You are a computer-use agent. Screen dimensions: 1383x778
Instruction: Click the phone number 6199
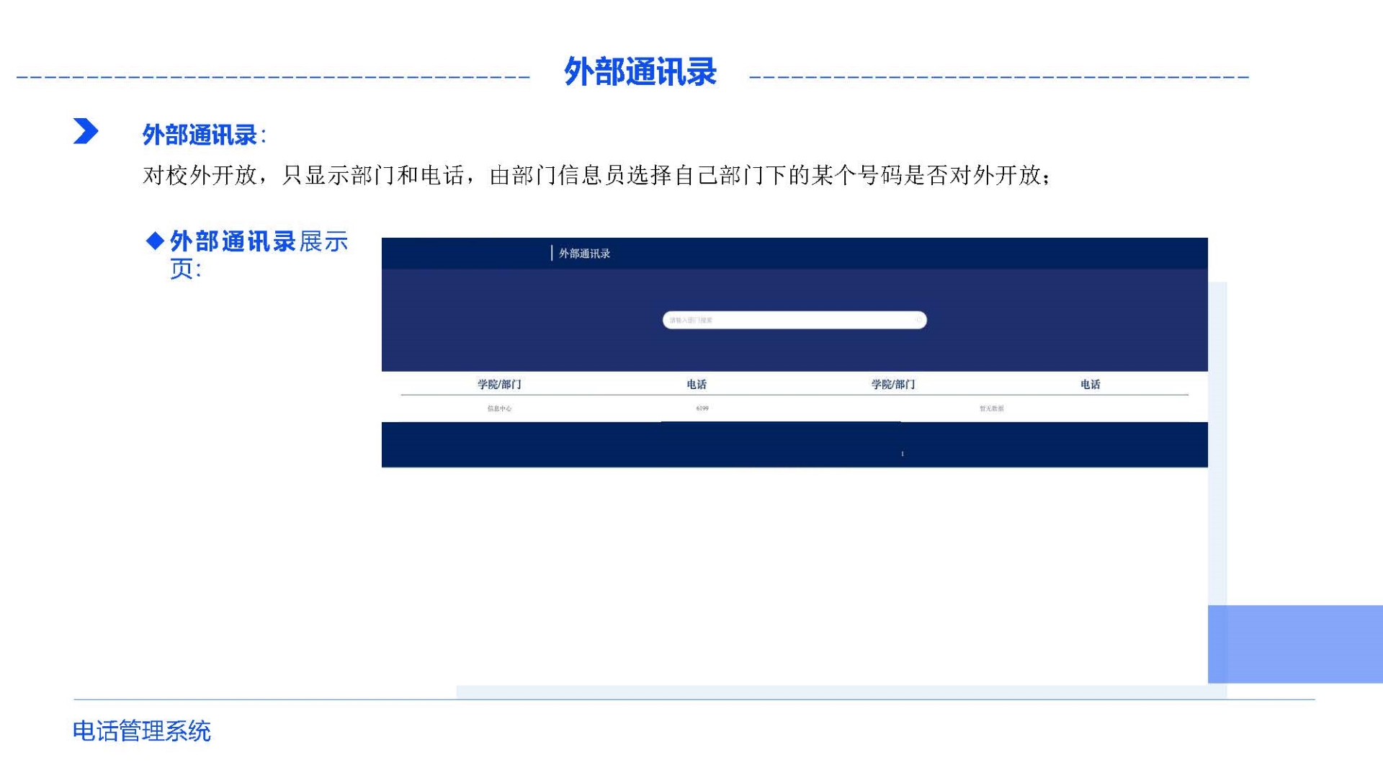pos(702,408)
